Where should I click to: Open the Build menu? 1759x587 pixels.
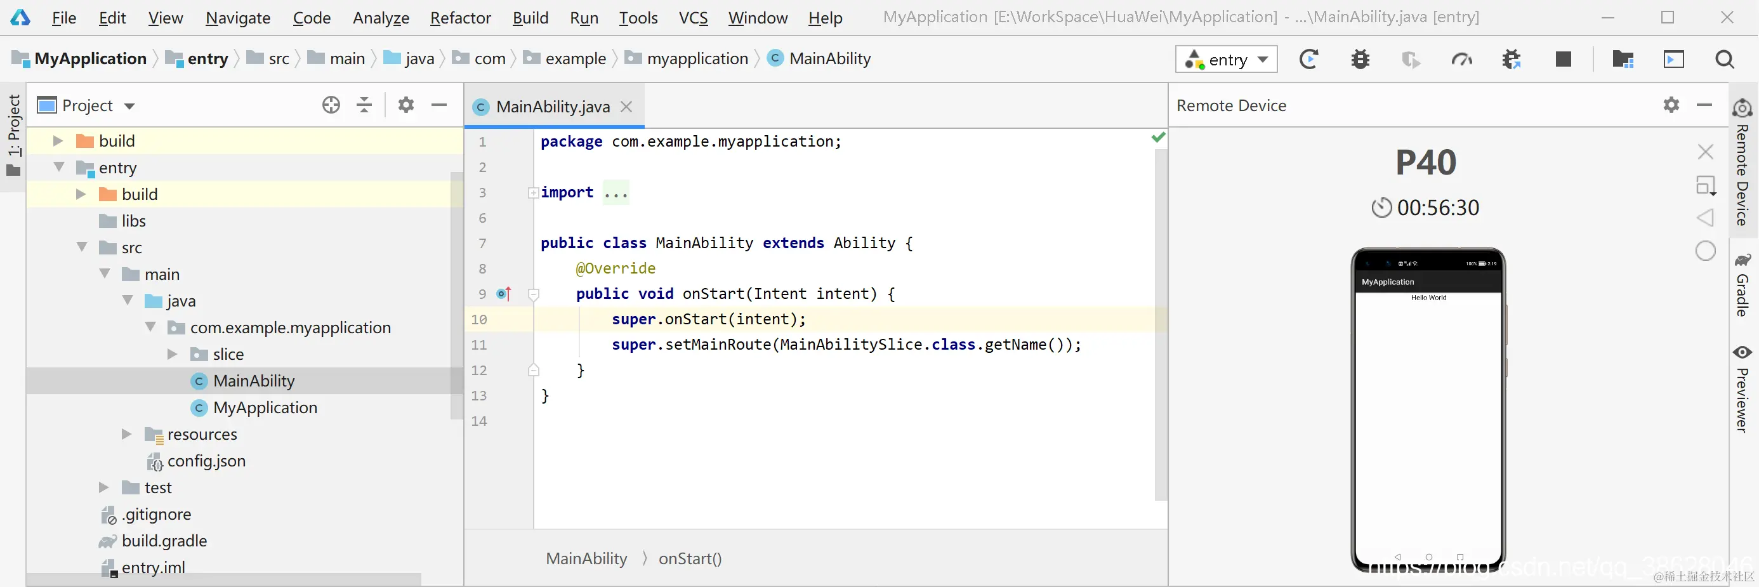[x=530, y=18]
